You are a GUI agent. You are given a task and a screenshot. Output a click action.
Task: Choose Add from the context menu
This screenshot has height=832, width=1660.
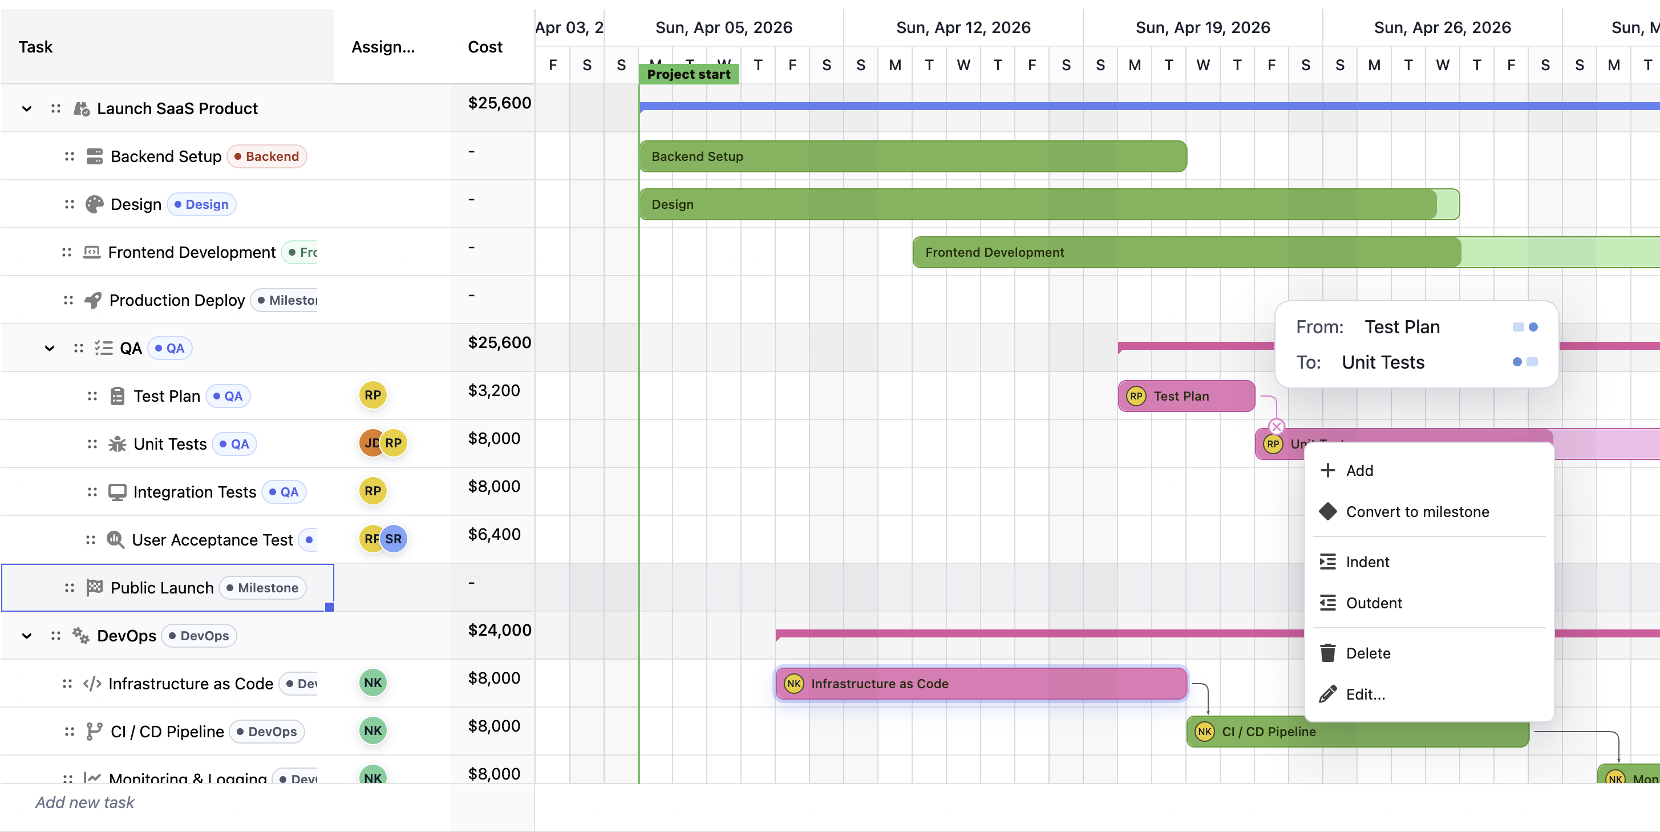(1430, 470)
